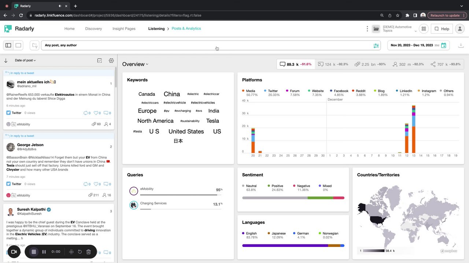Select the Tesla keyword in cloud
The image size is (469, 263).
pos(213,121)
